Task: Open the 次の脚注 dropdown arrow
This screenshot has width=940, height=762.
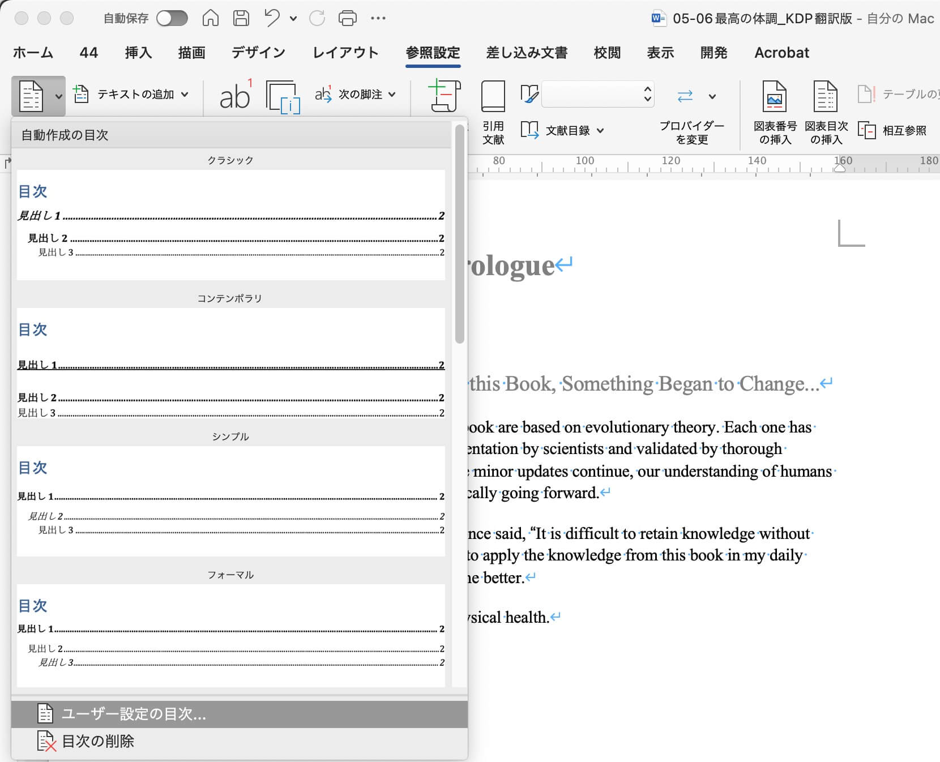Action: pos(392,95)
